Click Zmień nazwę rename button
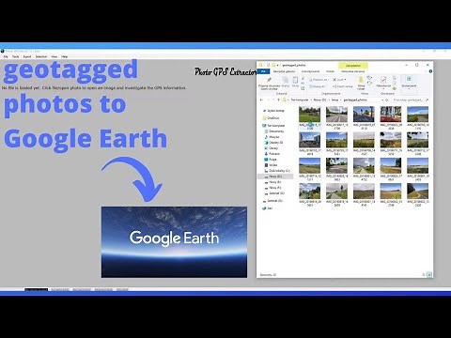Viewport: 451px width, 338px height. 343,86
